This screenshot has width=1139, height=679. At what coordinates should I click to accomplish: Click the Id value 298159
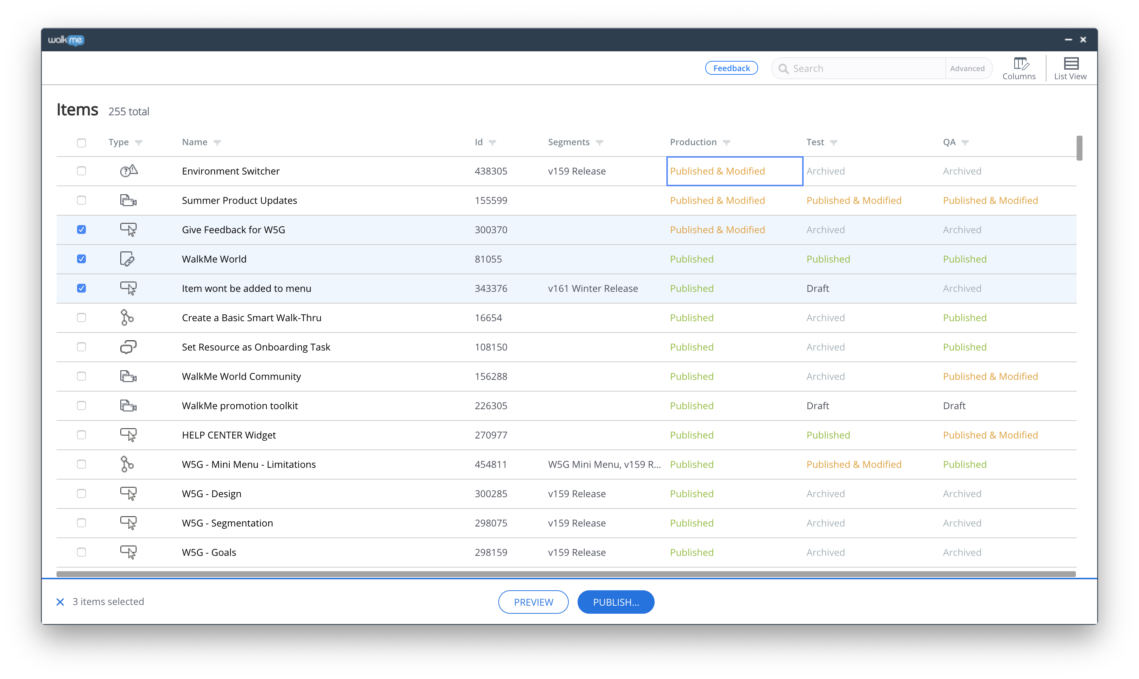click(491, 552)
